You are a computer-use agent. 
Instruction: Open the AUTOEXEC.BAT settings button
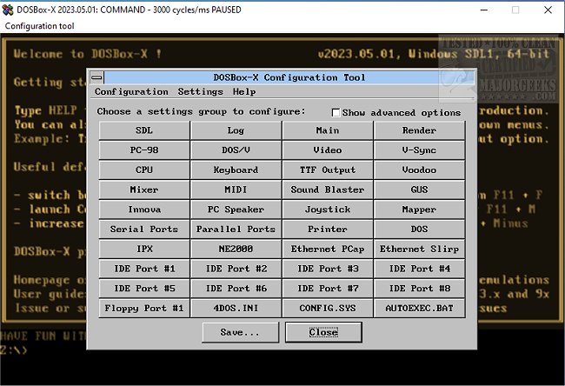tap(420, 309)
